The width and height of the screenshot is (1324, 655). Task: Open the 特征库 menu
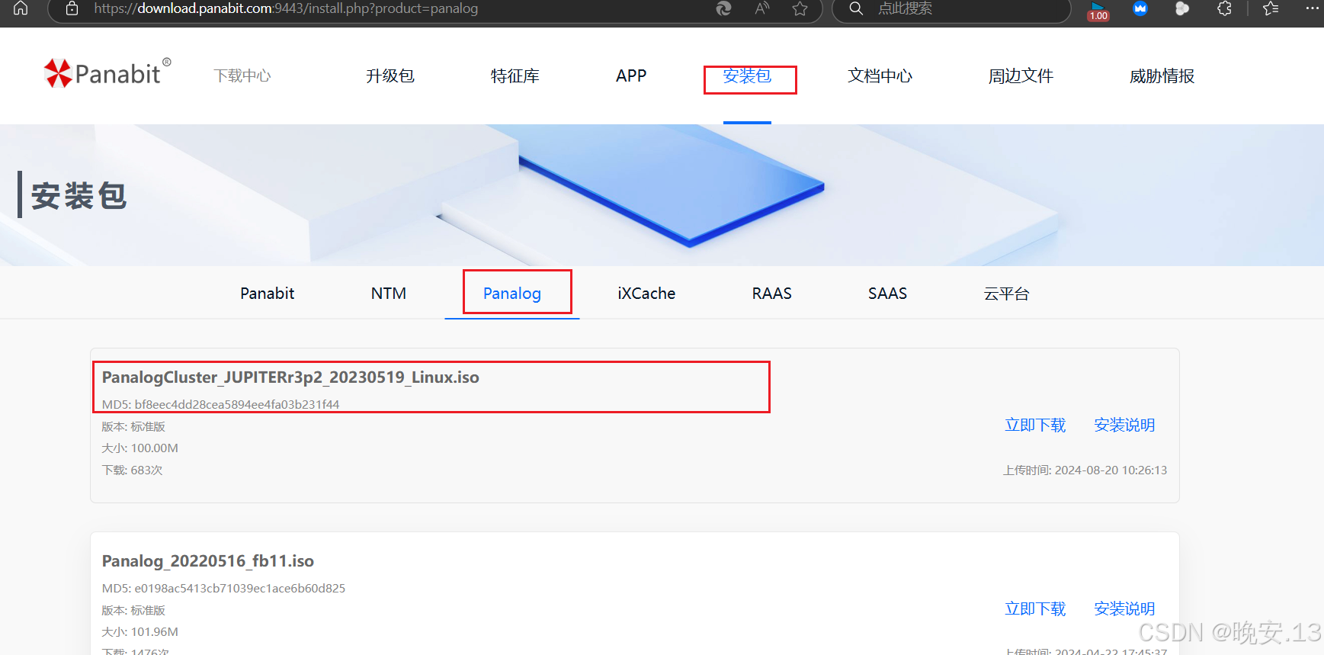tap(515, 75)
